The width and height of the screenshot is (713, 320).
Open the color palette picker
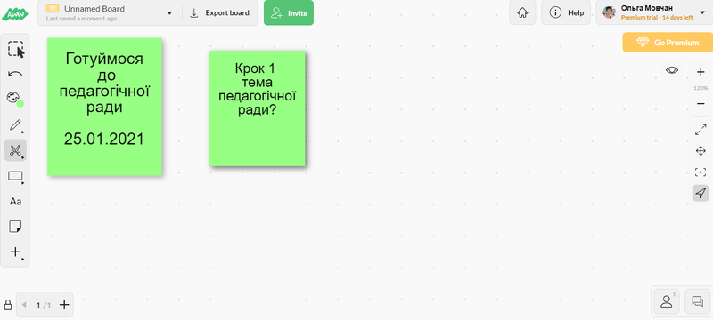(15, 99)
